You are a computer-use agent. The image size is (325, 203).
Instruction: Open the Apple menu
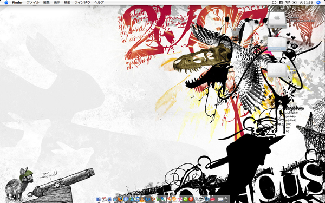pos(6,3)
